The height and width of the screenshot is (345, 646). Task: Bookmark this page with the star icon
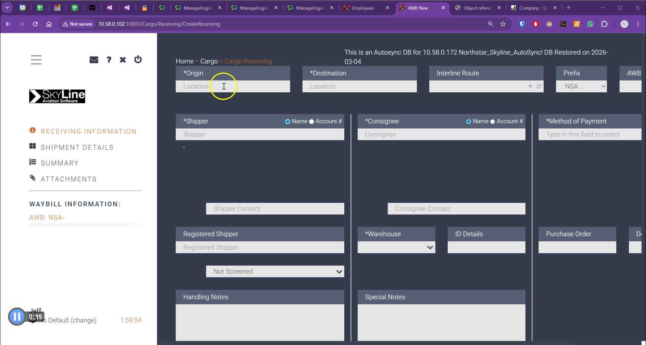(503, 24)
